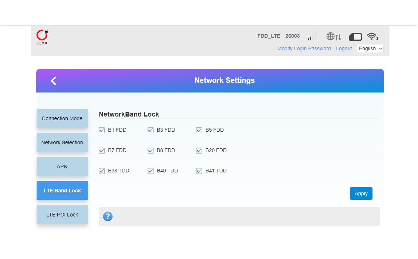Go back using the left arrow
The image size is (418, 259).
(x=54, y=81)
